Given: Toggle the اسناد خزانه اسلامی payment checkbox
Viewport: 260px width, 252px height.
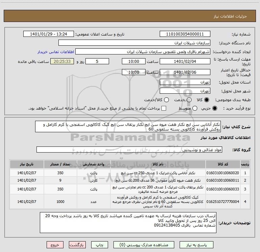Looking at the screenshot, I should (164, 108).
